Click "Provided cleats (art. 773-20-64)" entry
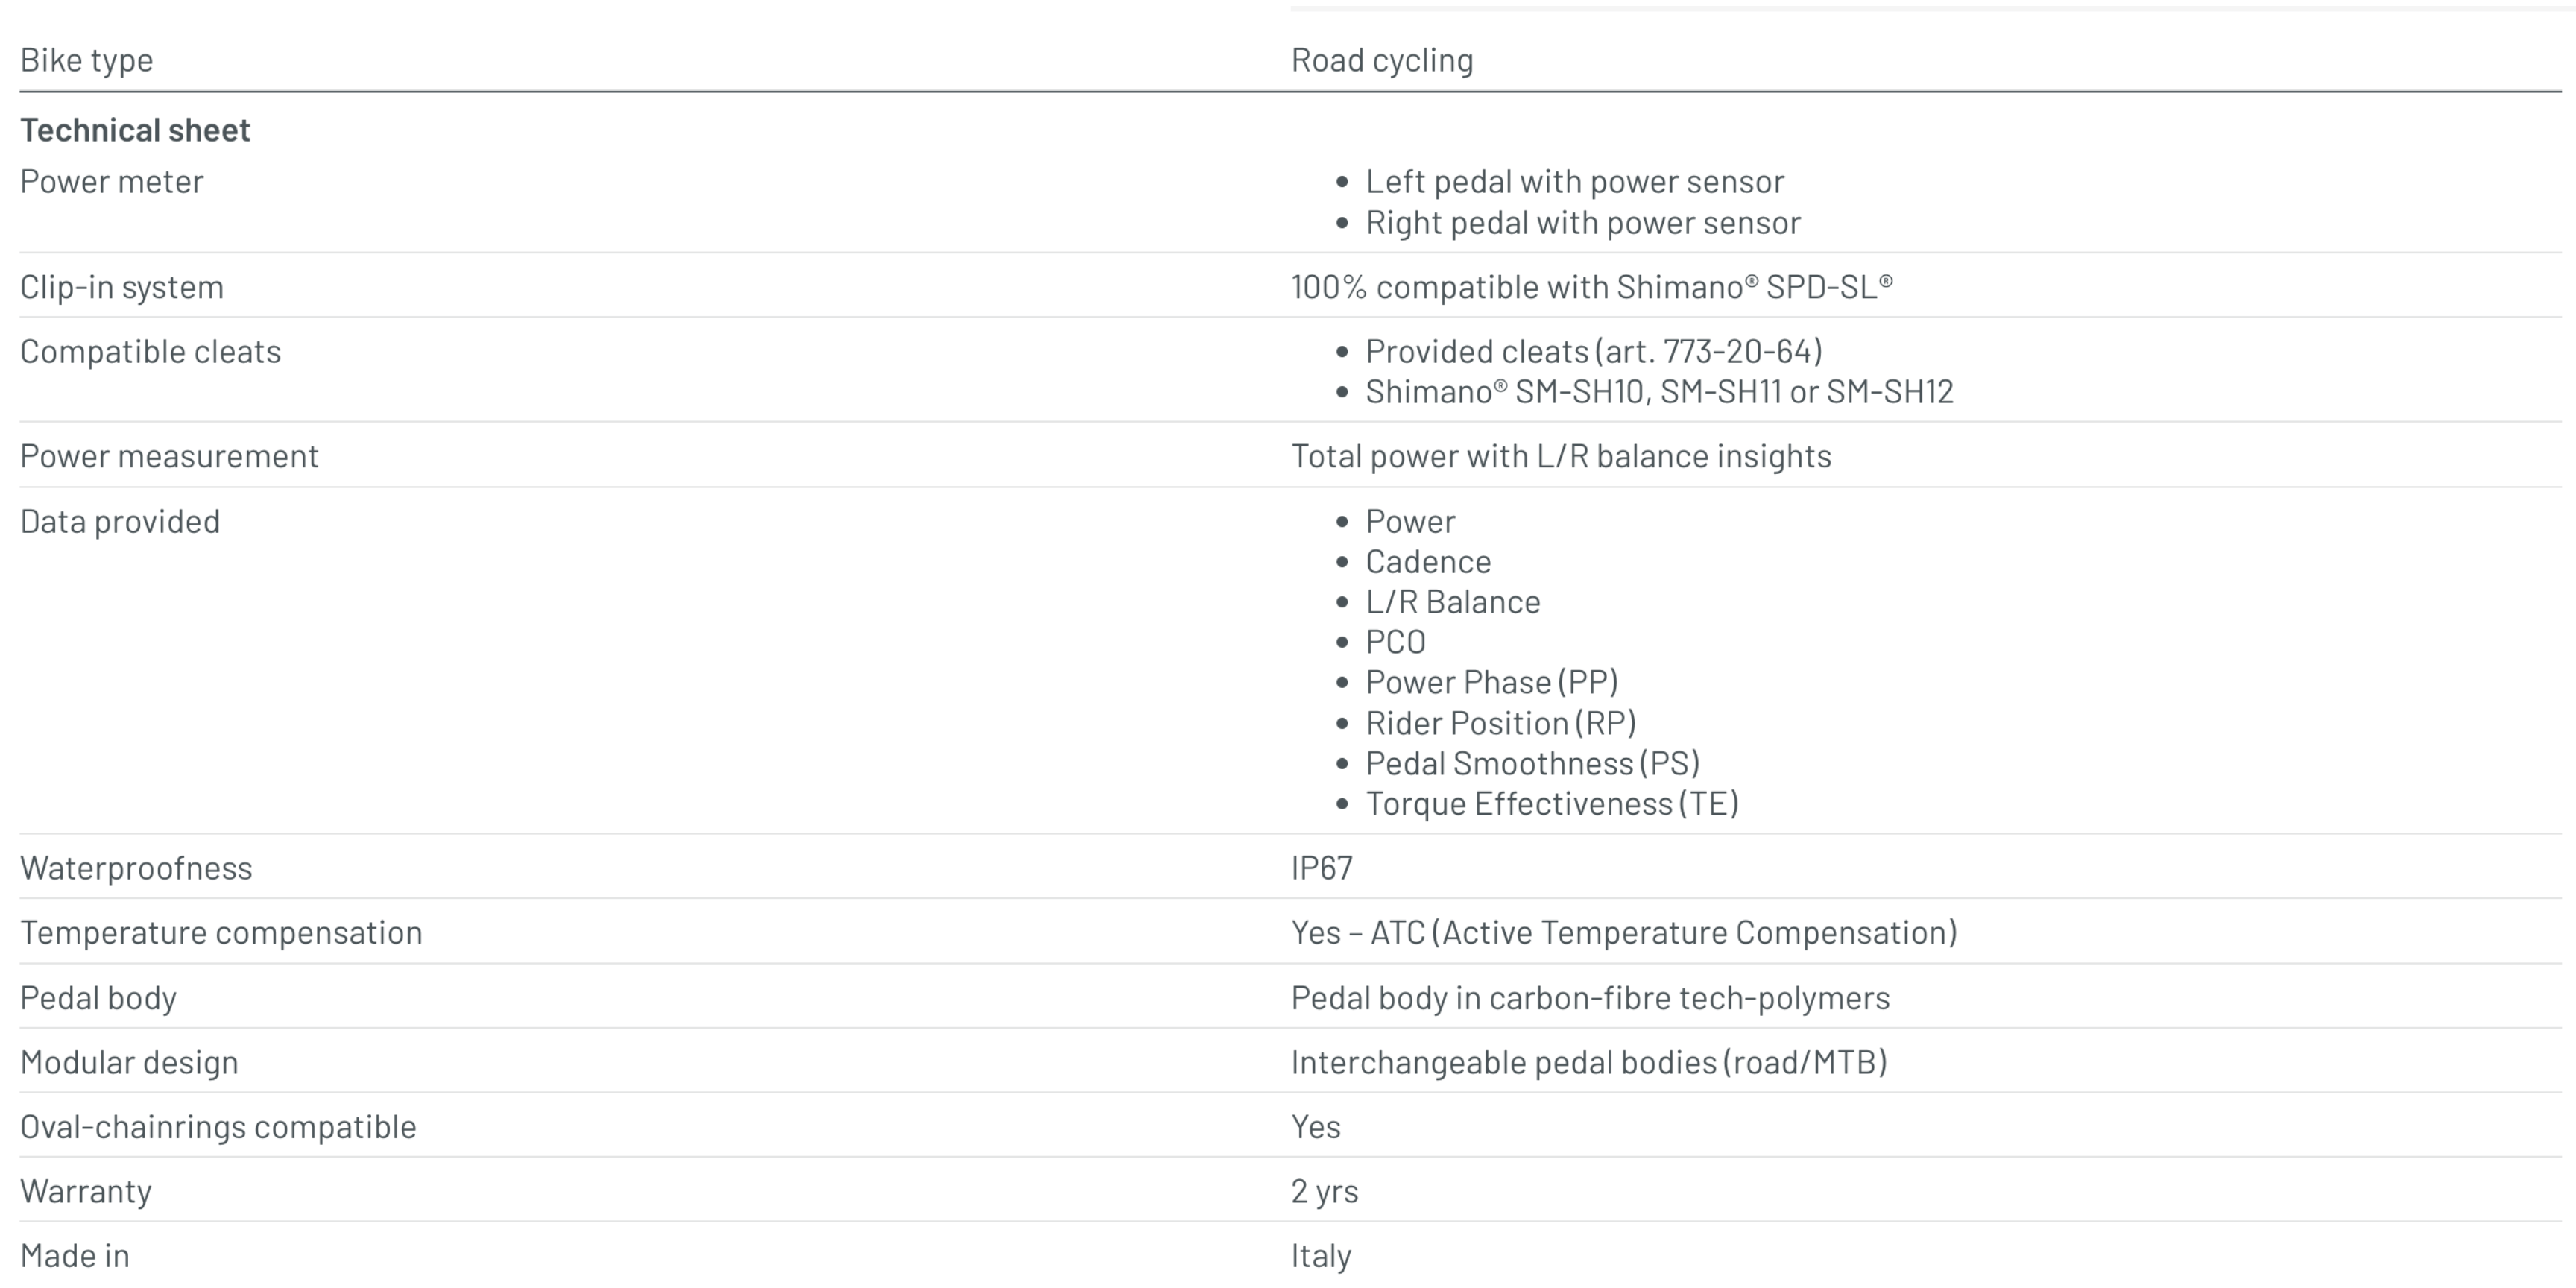This screenshot has height=1288, width=2576. [x=1593, y=351]
